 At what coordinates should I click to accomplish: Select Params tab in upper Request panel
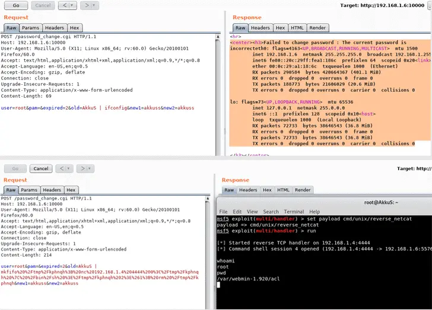[x=30, y=28]
